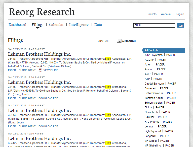Select the Lehman docket in sidebar

point(149,126)
